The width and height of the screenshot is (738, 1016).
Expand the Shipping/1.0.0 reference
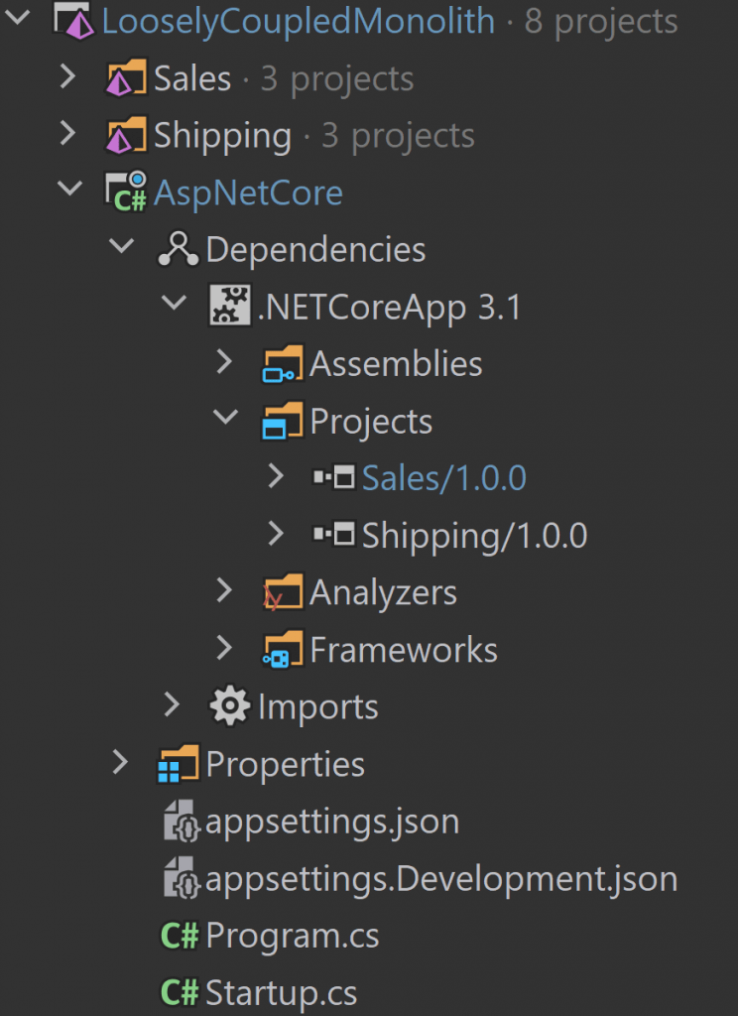(276, 534)
